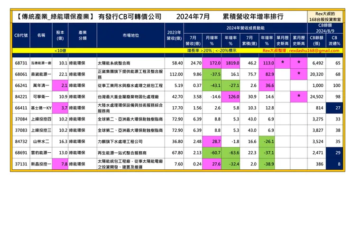This screenshot has width=351, height=248.
Task: Click the name cell '可寧衛一'
Action: point(41,97)
